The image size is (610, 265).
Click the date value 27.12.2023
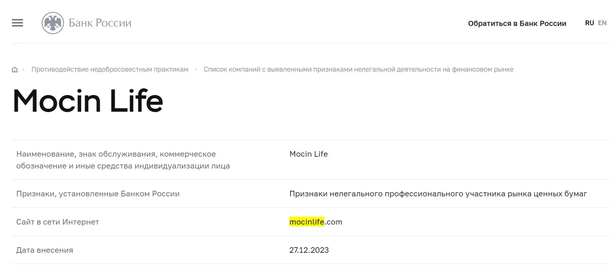point(309,250)
